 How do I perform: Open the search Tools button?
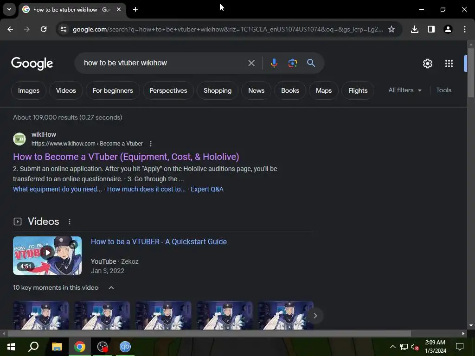point(444,90)
